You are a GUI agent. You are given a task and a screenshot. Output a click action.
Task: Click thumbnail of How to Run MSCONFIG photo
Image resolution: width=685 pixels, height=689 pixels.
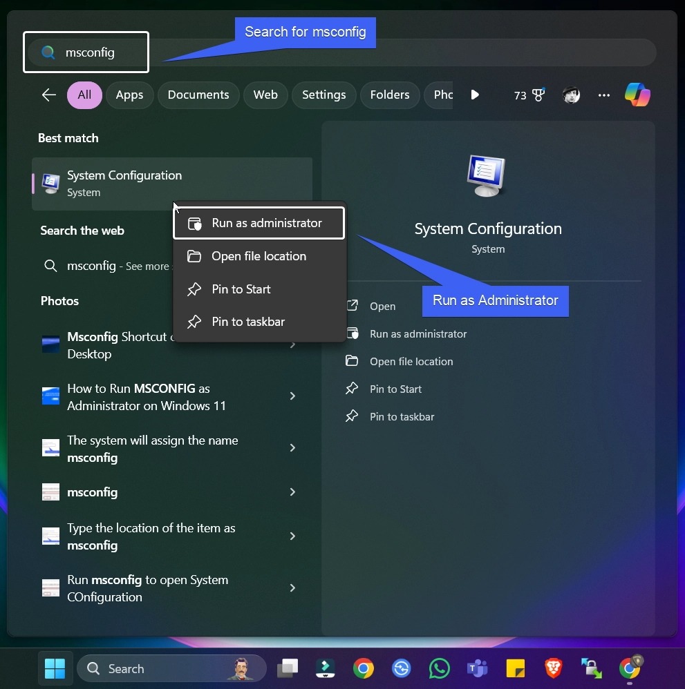click(x=50, y=396)
